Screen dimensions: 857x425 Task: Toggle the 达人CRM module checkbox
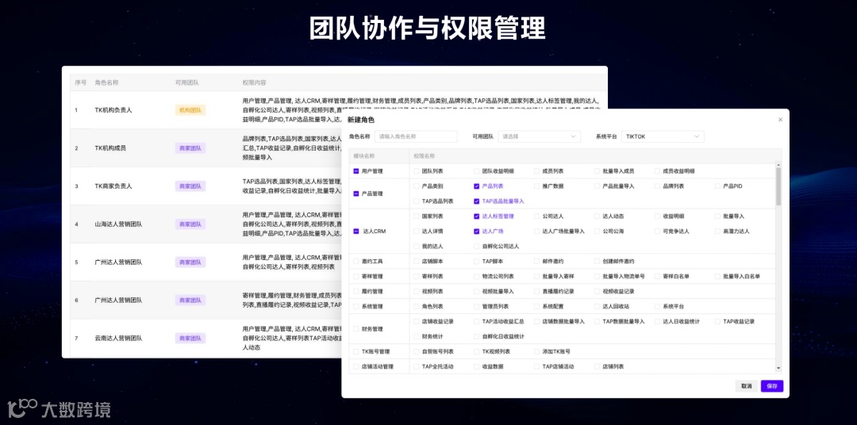click(355, 231)
